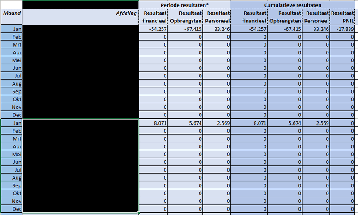Screen dimensions: 358x215
Task: Select the -17.839 PNIL value cell
Action: click(342, 29)
